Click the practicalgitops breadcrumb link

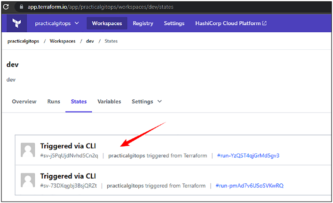tap(23, 41)
